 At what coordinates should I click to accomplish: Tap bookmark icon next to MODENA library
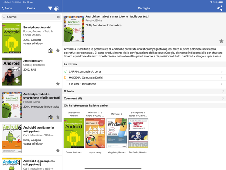[65, 78]
